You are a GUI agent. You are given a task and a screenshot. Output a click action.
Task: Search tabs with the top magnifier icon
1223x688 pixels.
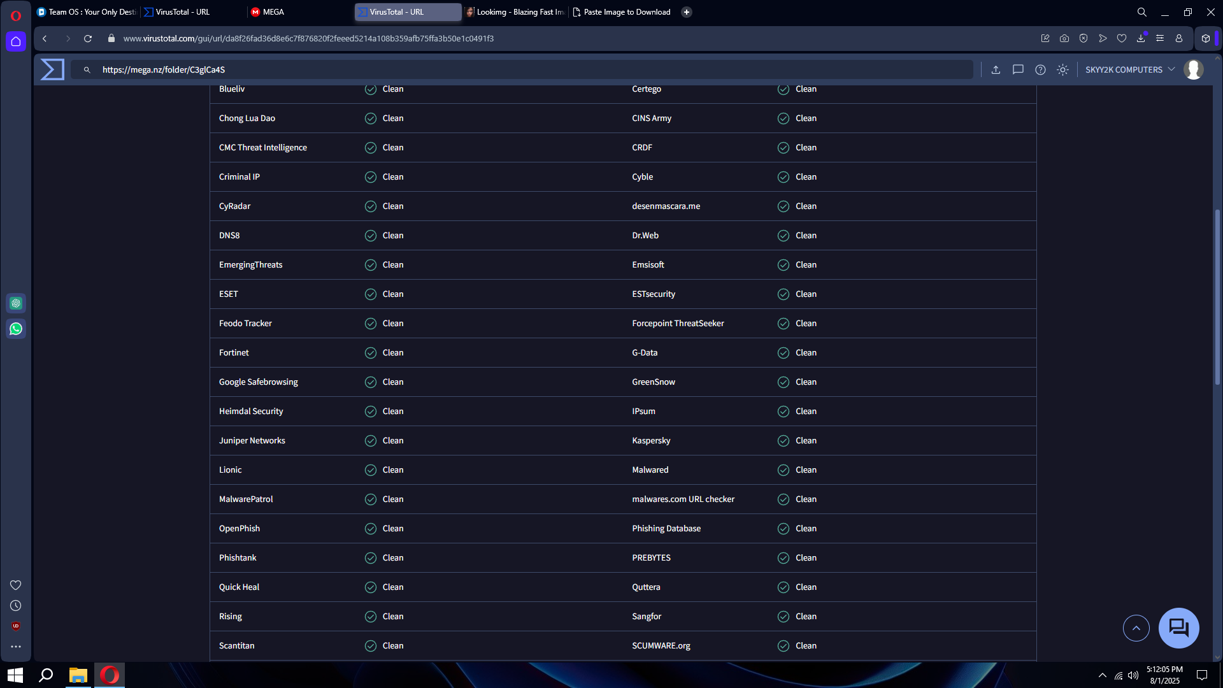coord(1142,12)
